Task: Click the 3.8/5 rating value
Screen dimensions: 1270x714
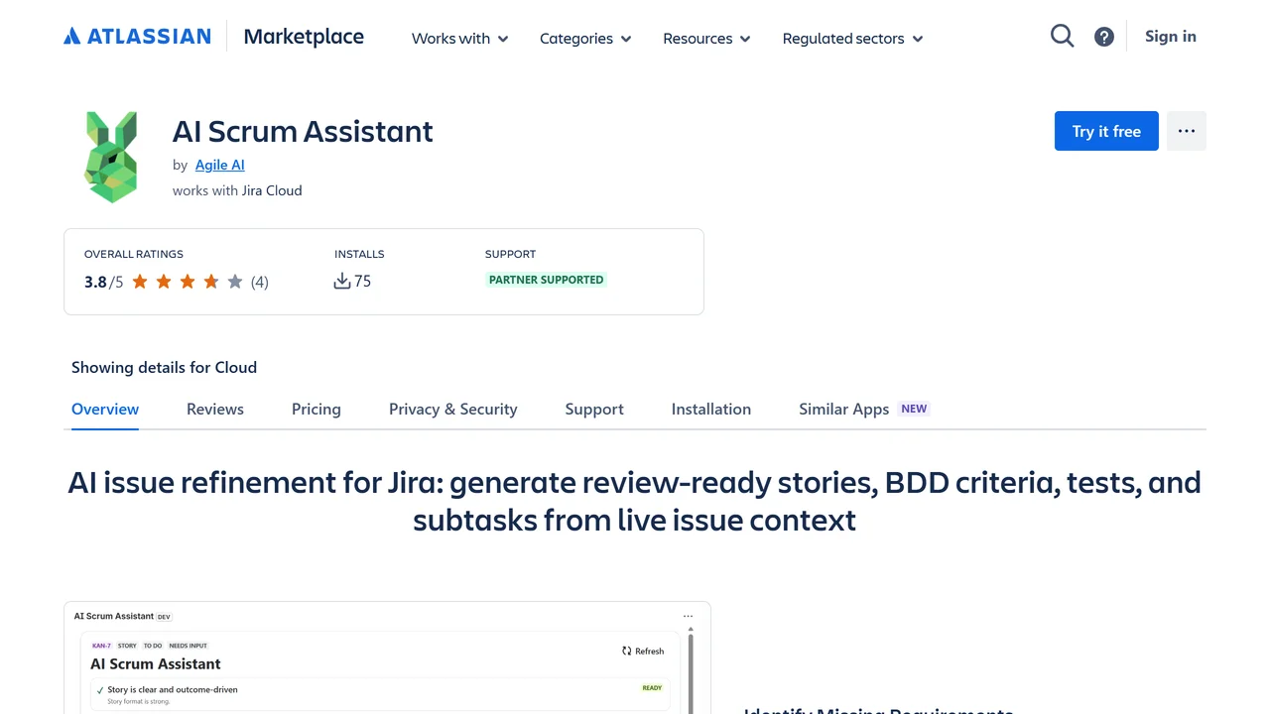Action: pos(103,282)
